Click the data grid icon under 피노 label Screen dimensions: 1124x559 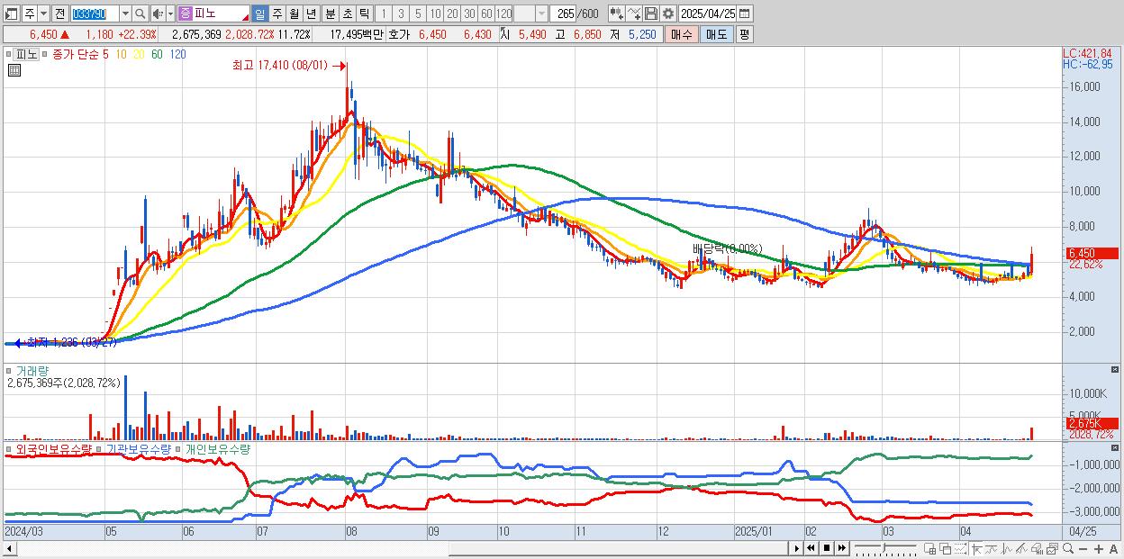(14, 69)
